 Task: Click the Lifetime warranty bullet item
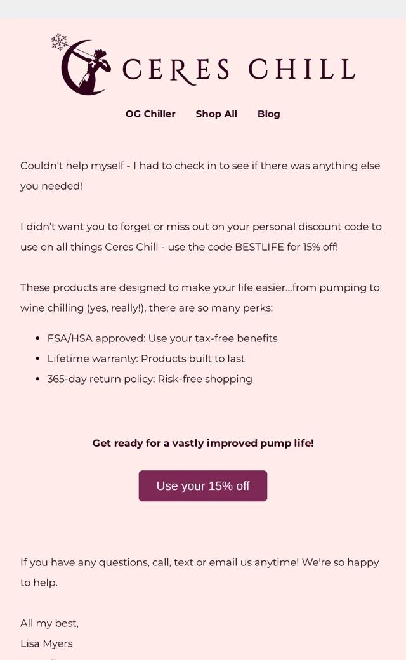146,359
